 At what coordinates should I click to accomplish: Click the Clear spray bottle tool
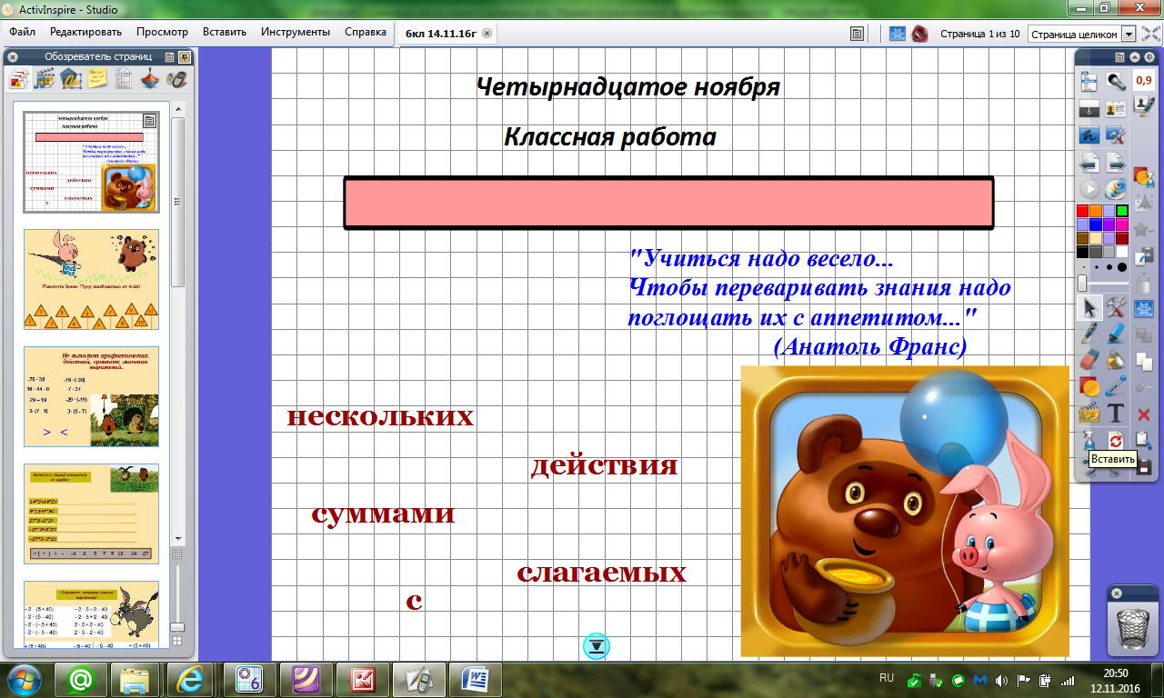coord(1089,440)
